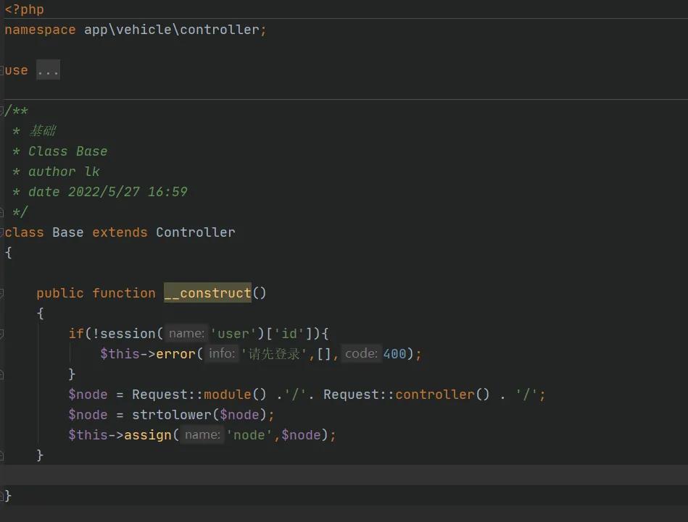688x522 pixels.
Task: Click the 'name:' hint in session call
Action: (x=186, y=333)
